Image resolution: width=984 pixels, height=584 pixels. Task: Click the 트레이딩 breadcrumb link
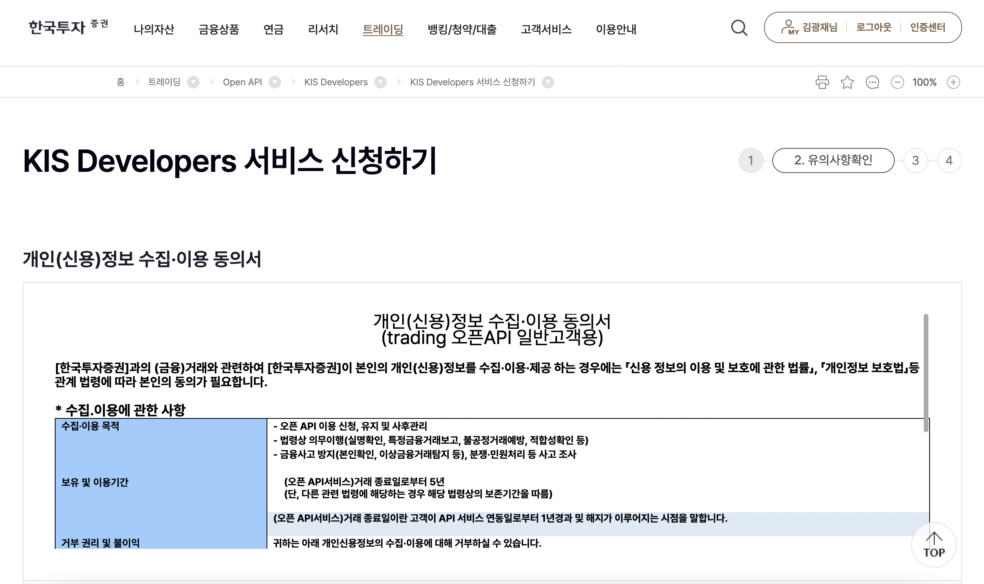[164, 82]
